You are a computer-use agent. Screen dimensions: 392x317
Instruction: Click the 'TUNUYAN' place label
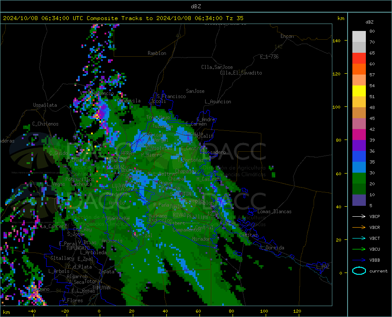coord(101,288)
